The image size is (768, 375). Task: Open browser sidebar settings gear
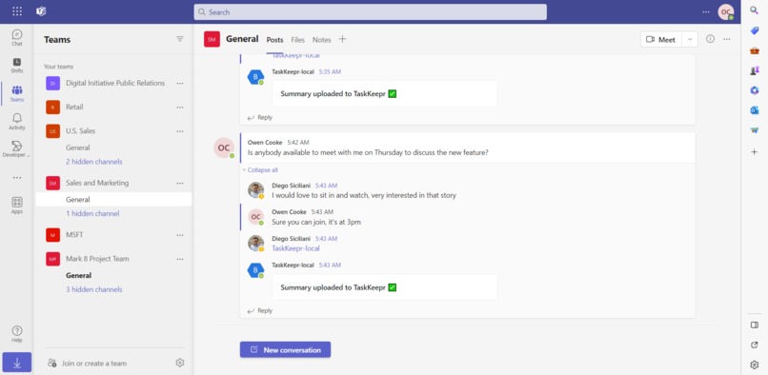[x=755, y=365]
